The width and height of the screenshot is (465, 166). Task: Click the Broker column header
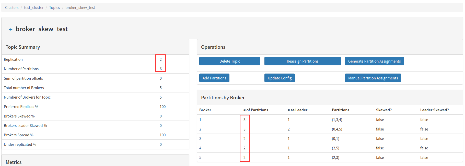[205, 110]
